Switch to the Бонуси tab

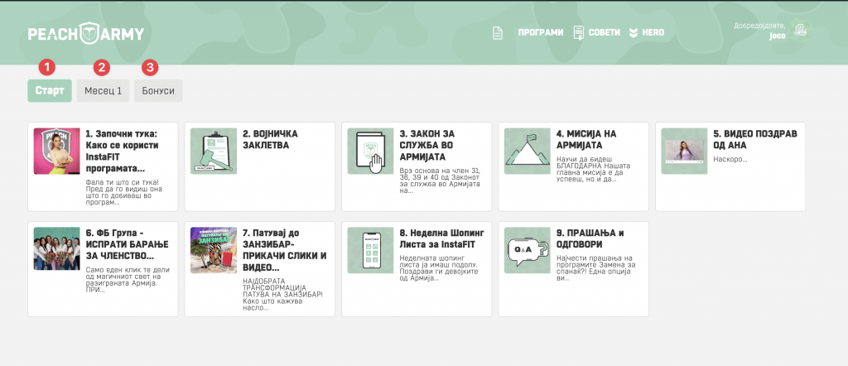[158, 91]
